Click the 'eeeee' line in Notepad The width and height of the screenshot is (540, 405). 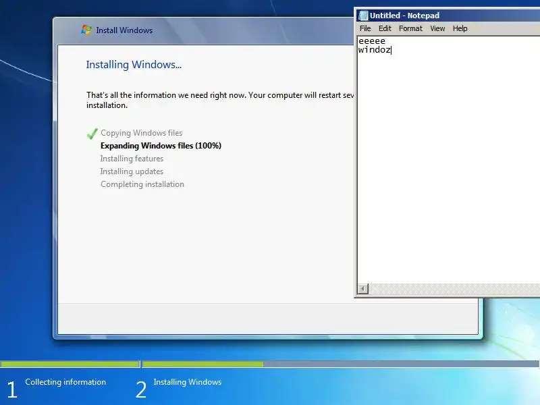(x=372, y=41)
